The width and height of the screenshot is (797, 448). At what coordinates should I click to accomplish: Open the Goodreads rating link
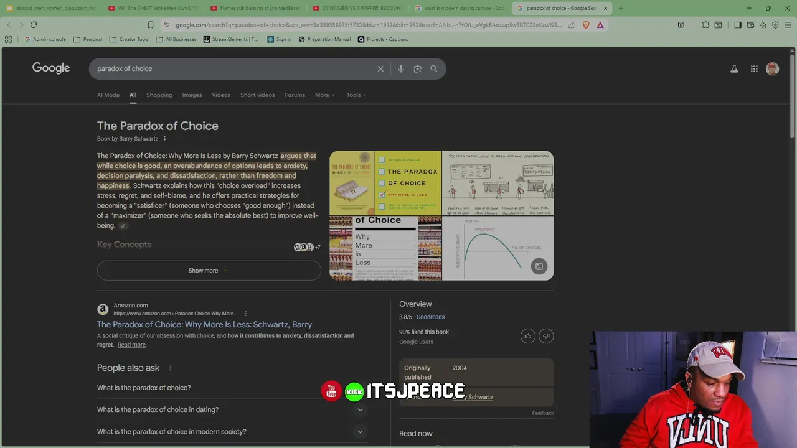[430, 317]
